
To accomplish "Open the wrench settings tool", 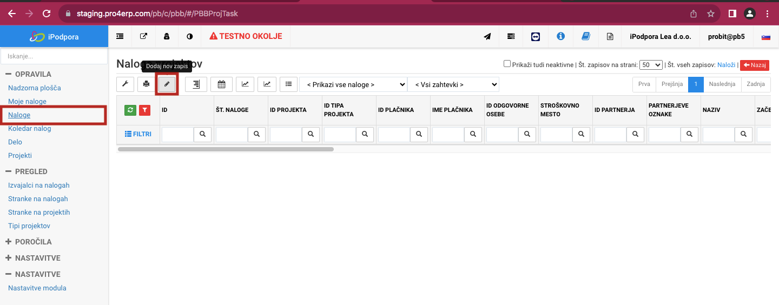I will 125,84.
